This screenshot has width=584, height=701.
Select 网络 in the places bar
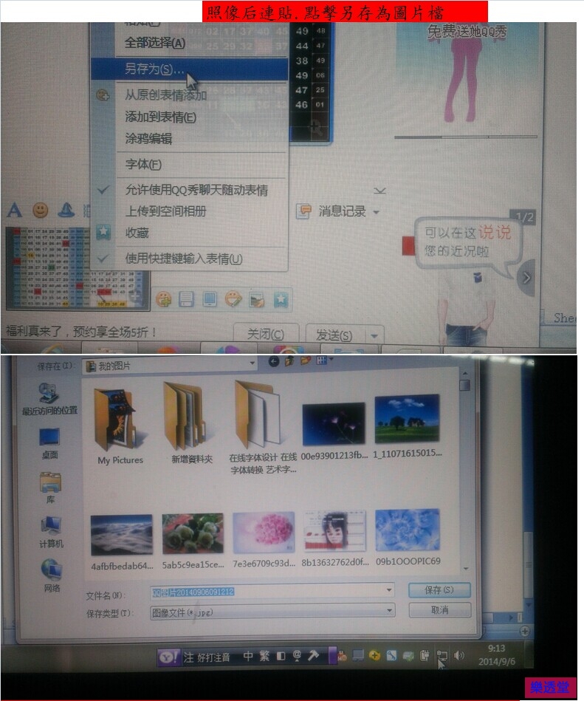point(52,575)
